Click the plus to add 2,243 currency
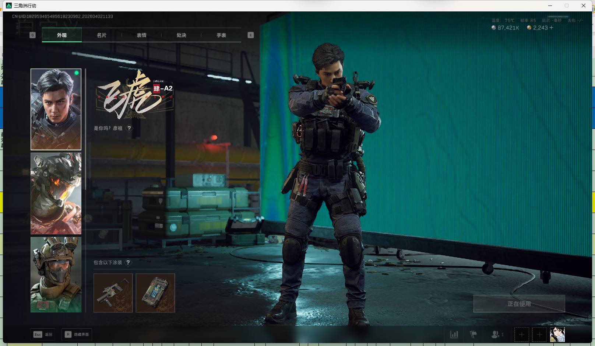Screen dimensions: 595x346 (551, 28)
